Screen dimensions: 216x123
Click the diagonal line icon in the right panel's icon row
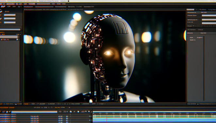click(203, 26)
